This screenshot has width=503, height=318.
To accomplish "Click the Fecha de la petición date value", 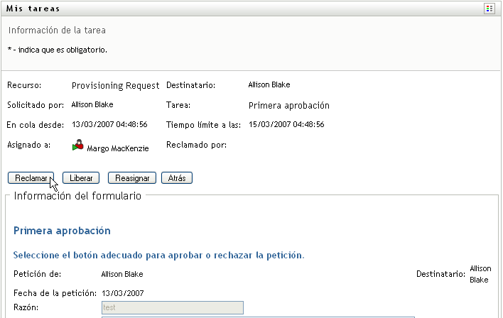I will (122, 293).
